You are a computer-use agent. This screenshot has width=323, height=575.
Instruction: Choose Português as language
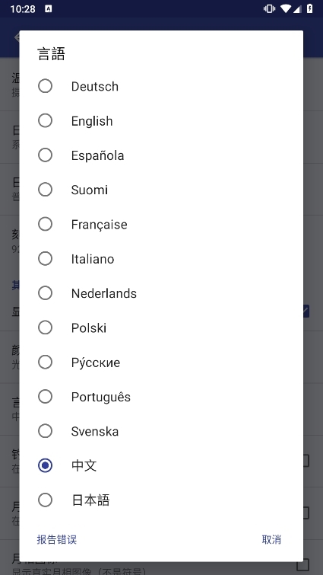pos(161,397)
